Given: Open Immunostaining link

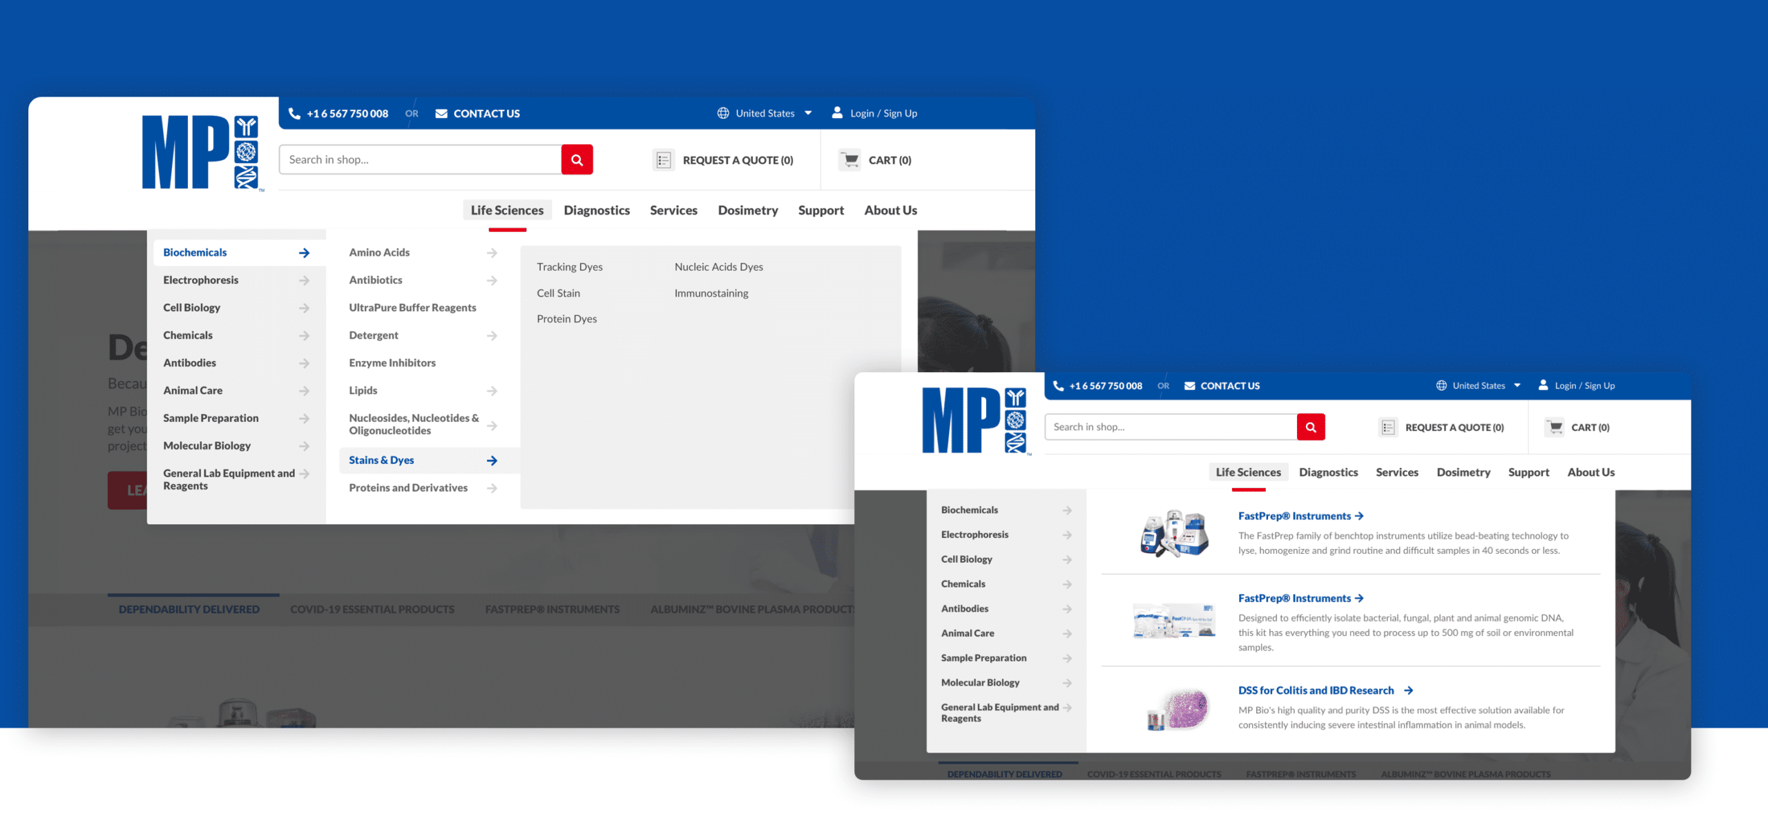Looking at the screenshot, I should pos(711,293).
